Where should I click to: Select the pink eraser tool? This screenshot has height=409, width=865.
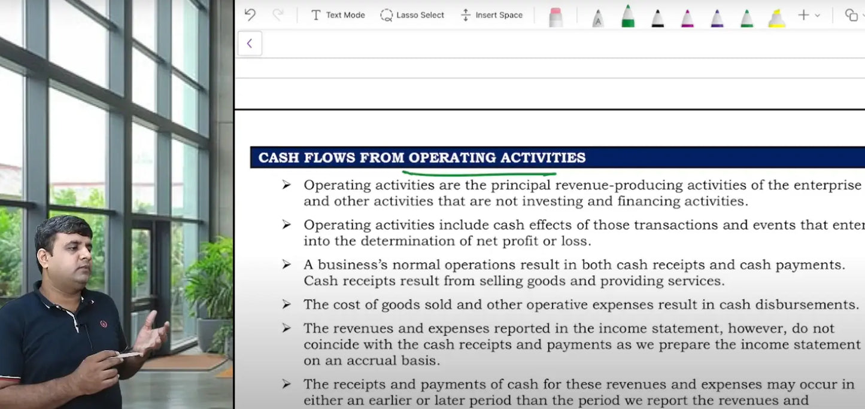[556, 17]
